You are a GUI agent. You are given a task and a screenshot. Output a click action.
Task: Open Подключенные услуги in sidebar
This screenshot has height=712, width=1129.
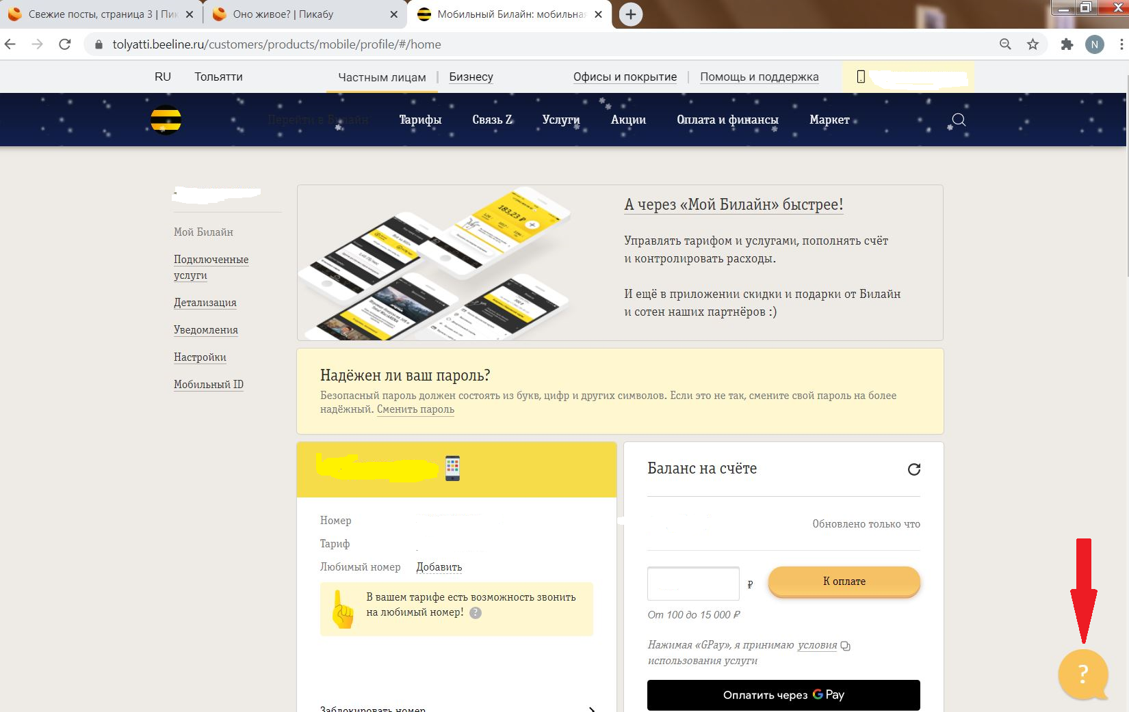tap(211, 267)
